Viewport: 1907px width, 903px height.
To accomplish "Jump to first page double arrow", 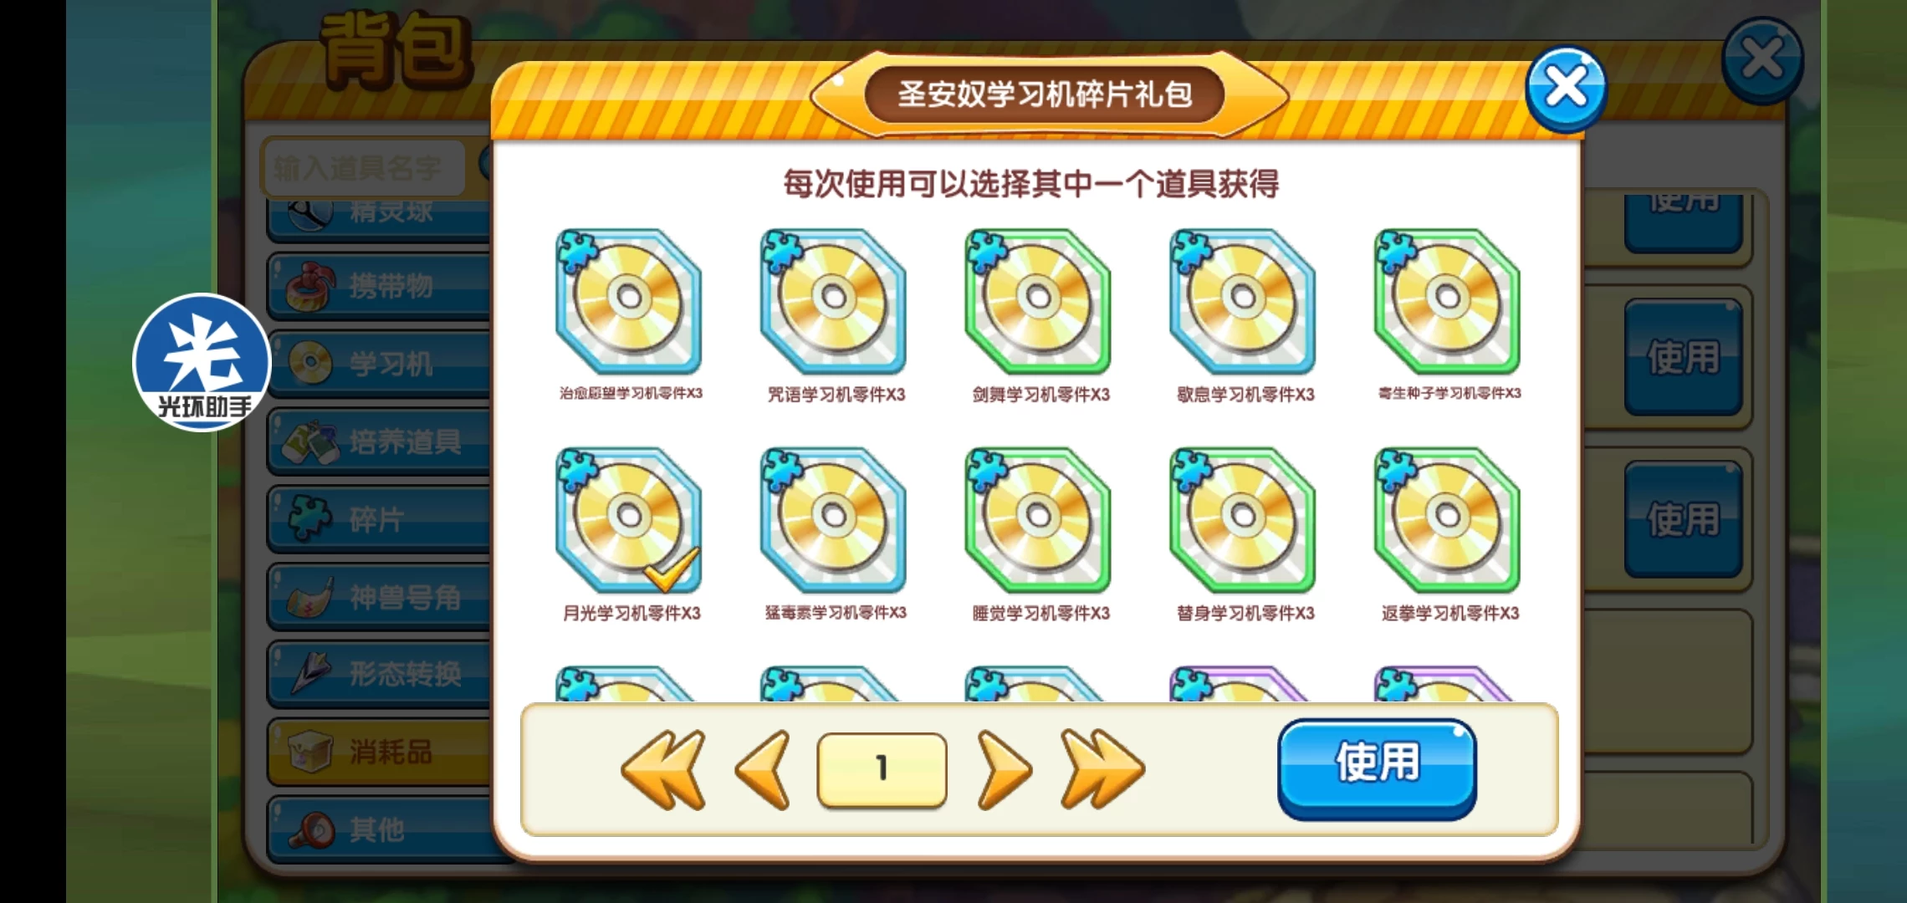I will pyautogui.click(x=664, y=769).
